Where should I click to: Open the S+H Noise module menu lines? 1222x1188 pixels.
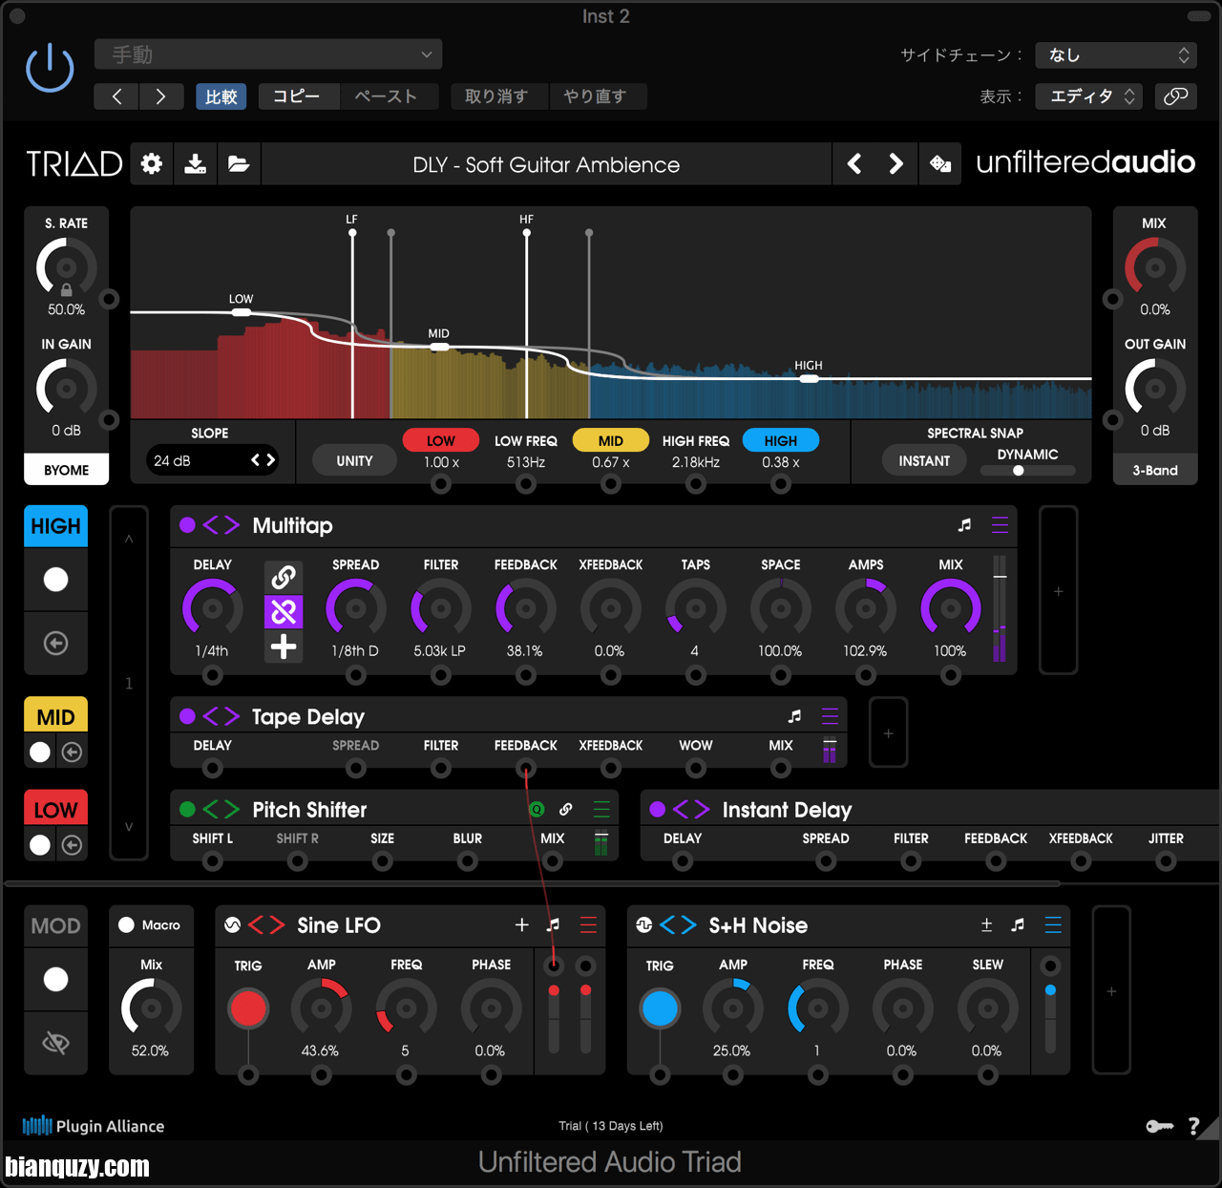(x=1053, y=924)
